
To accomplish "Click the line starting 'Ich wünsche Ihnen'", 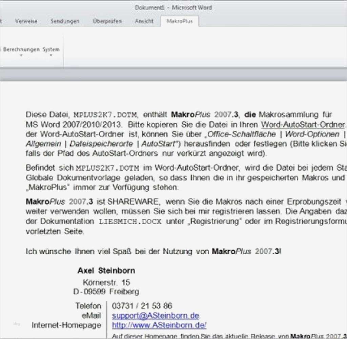I will pos(154,252).
